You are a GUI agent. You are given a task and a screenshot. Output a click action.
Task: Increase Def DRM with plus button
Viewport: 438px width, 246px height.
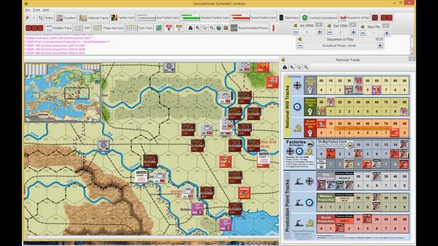[353, 32]
